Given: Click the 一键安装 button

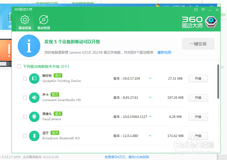Looking at the screenshot, I should point(198,44).
